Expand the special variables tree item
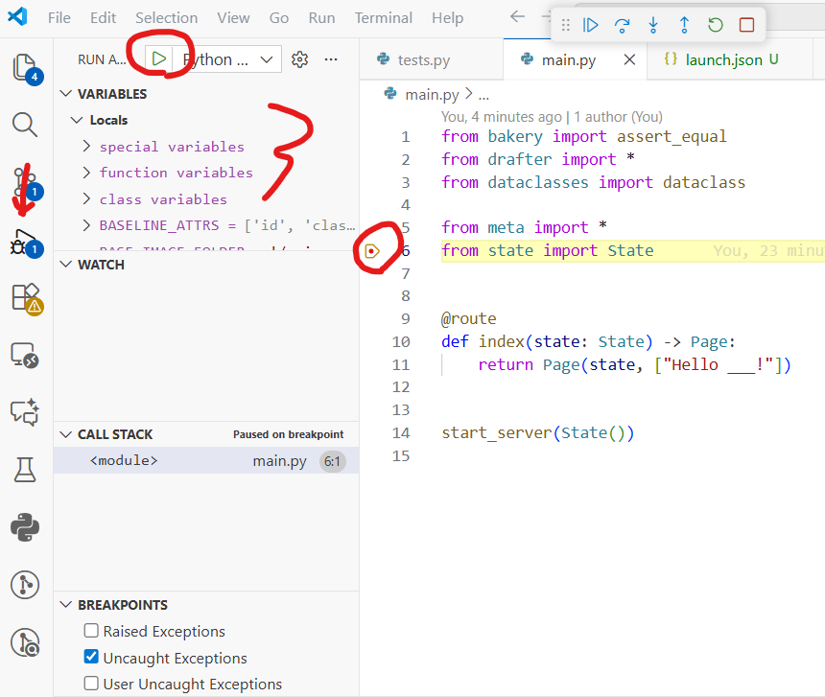 [x=87, y=146]
